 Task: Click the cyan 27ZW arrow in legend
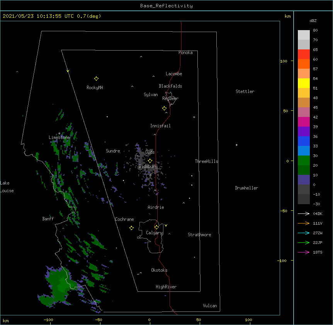pos(304,233)
